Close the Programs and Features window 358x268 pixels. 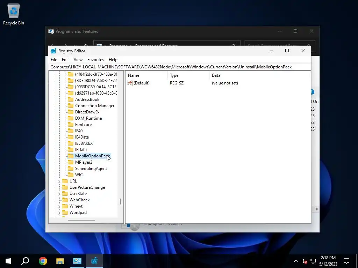pos(312,31)
